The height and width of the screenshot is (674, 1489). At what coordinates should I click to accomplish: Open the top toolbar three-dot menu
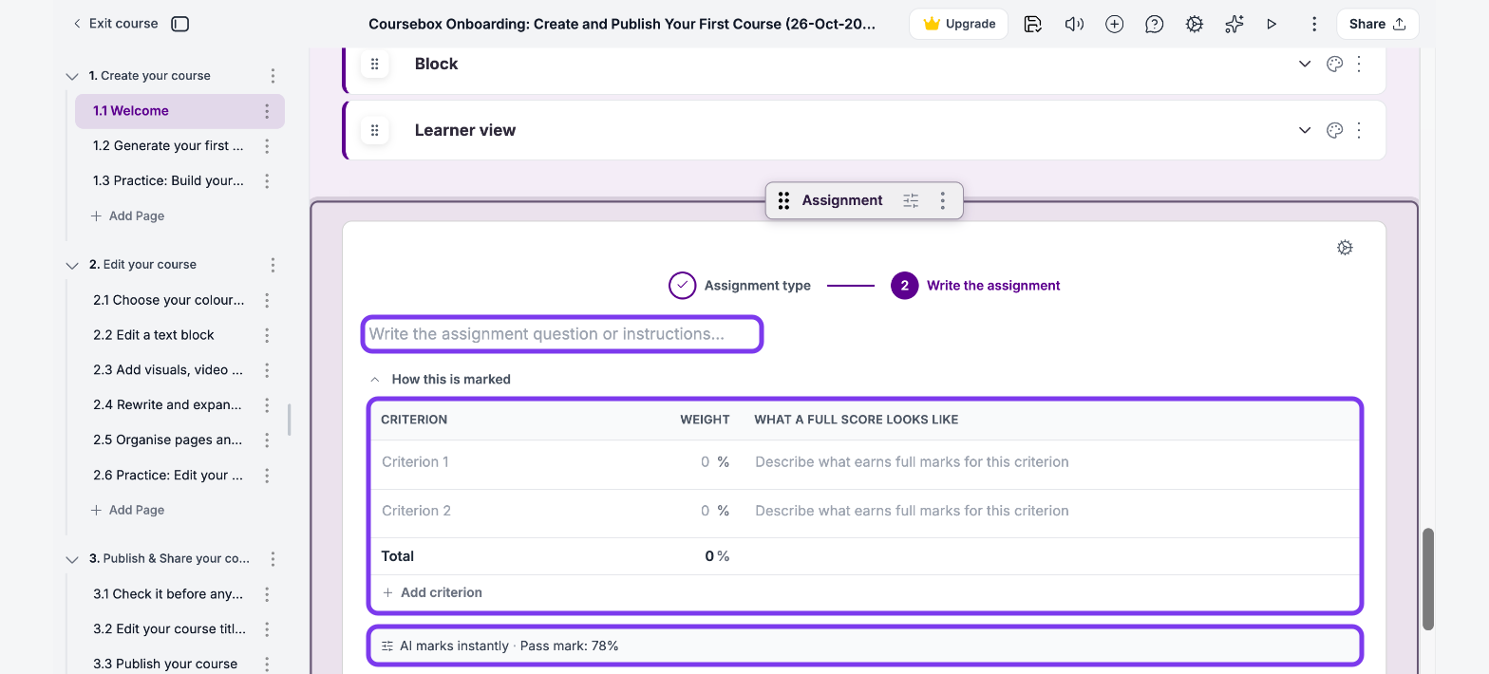coord(1314,24)
